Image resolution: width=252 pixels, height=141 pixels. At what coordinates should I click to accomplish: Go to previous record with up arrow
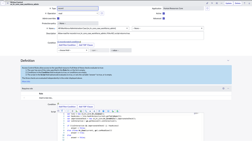pos(244,3)
